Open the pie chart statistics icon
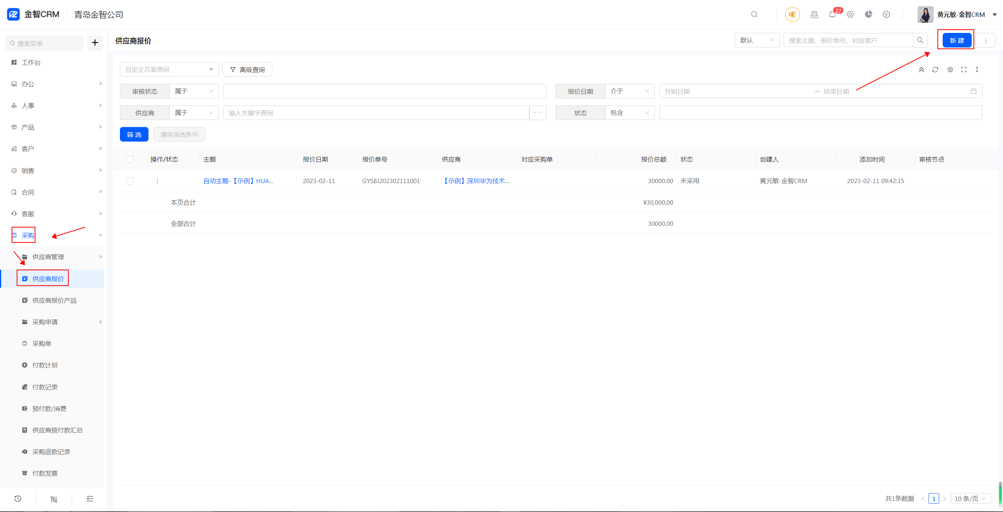 click(869, 15)
